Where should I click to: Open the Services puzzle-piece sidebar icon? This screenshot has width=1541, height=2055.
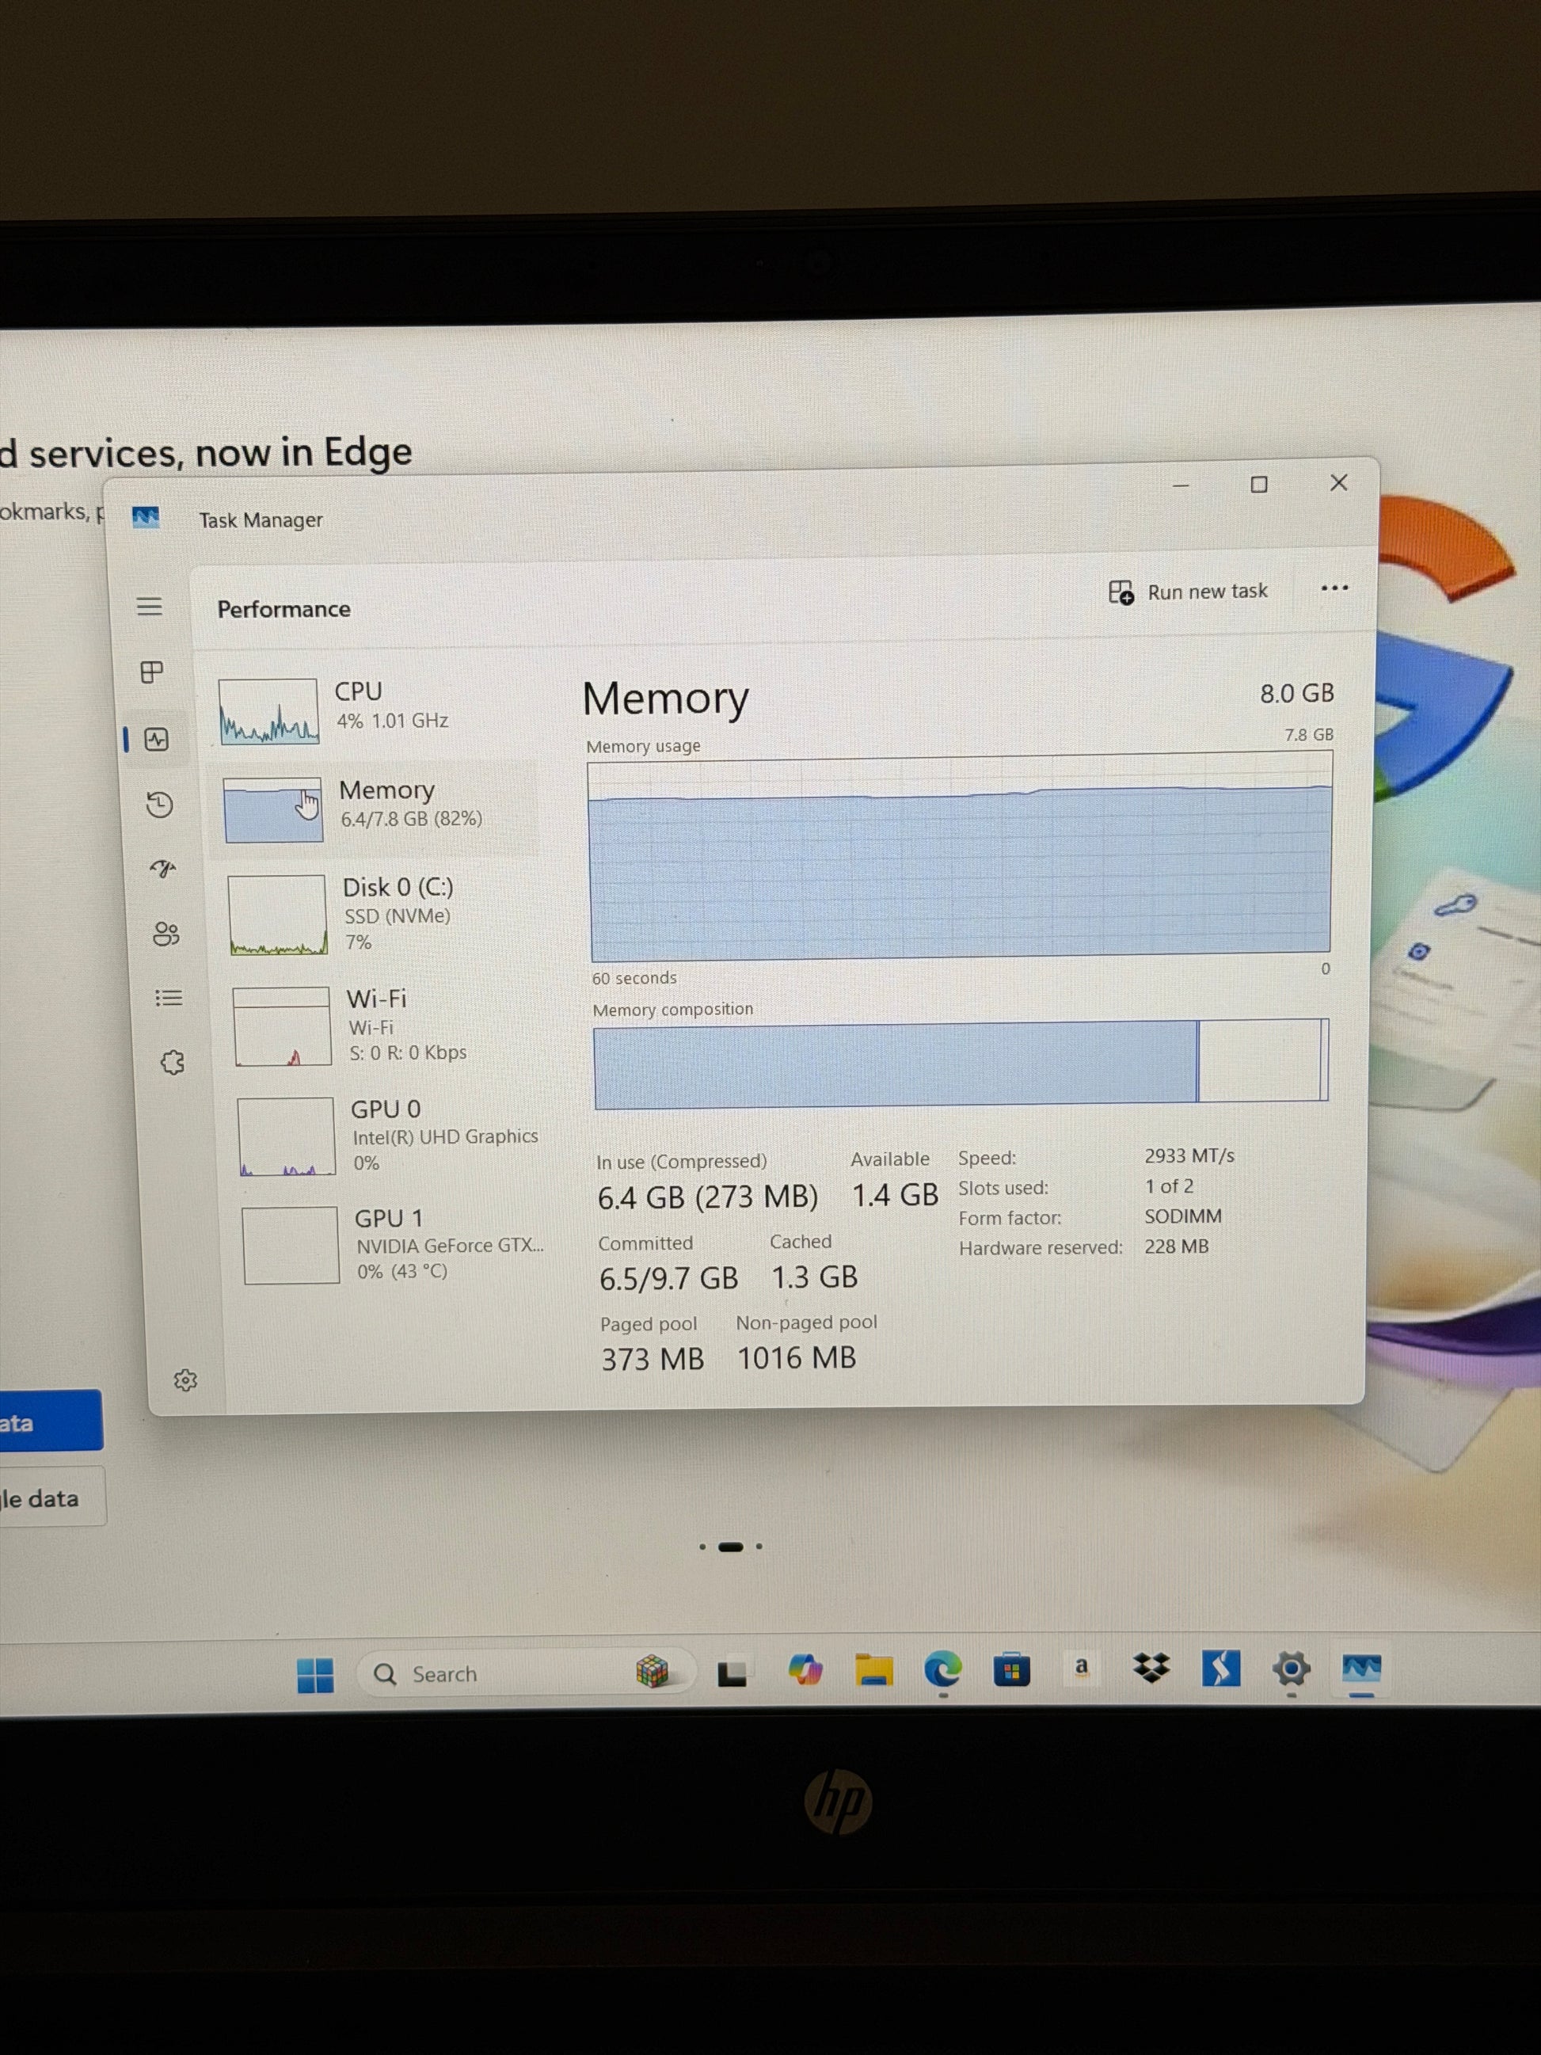172,1062
